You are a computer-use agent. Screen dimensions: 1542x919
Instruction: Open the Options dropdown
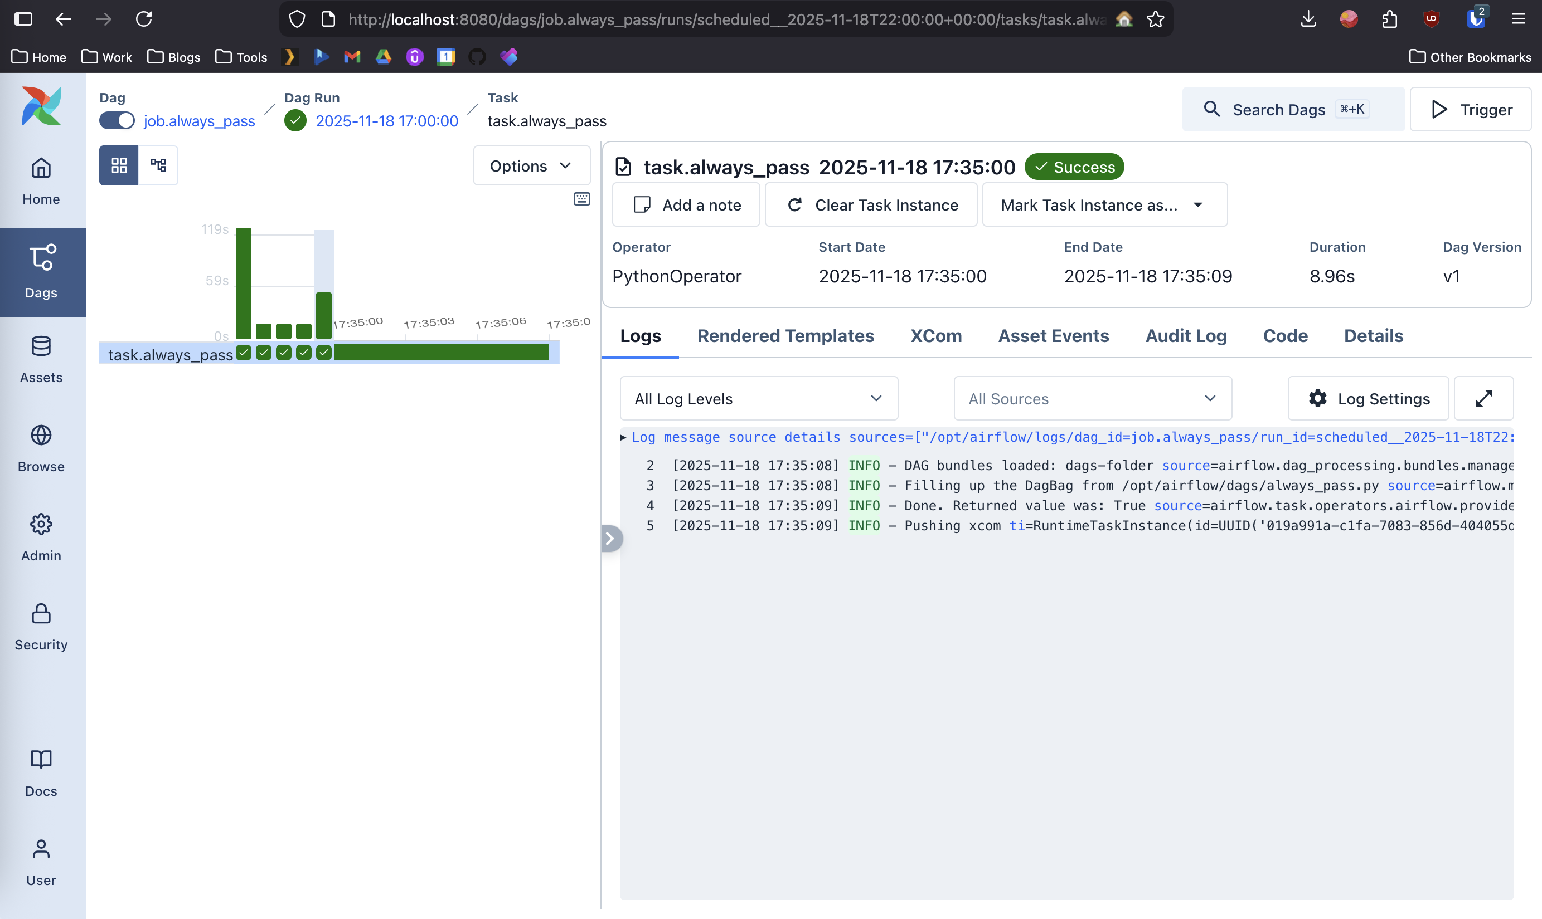(x=531, y=165)
